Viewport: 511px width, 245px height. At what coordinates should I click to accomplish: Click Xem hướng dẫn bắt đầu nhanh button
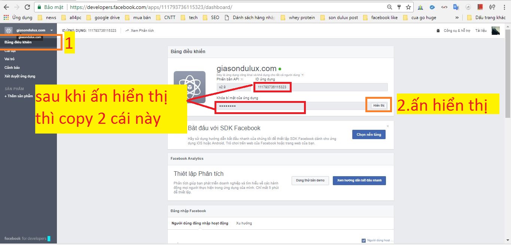click(x=359, y=180)
